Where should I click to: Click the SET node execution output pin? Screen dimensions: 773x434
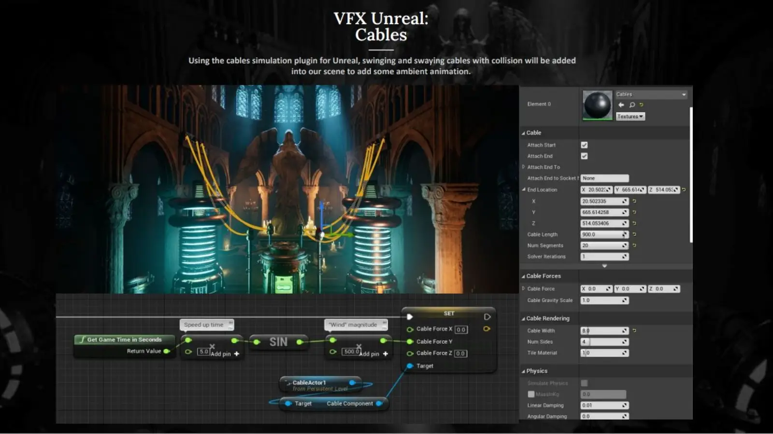(x=487, y=317)
